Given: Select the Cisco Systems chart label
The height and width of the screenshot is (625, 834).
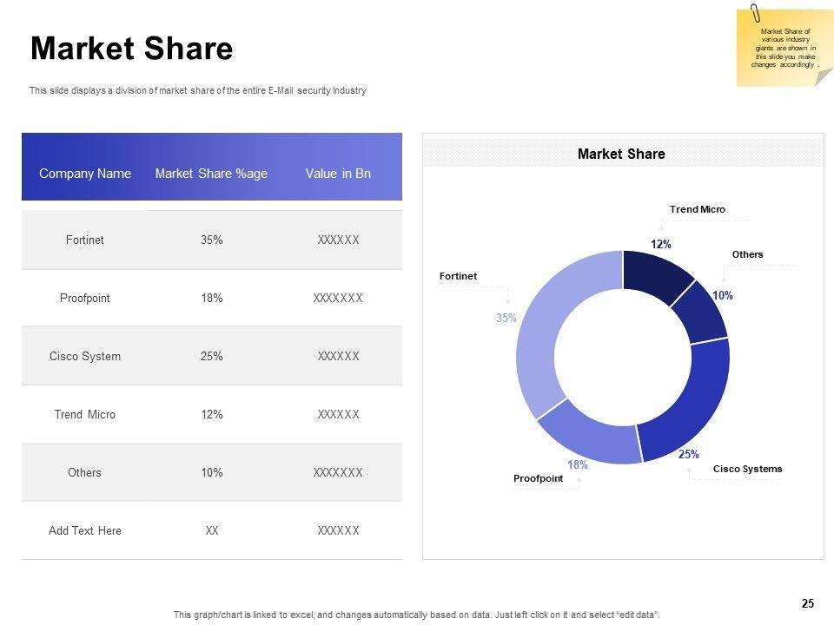Looking at the screenshot, I should click(x=747, y=469).
